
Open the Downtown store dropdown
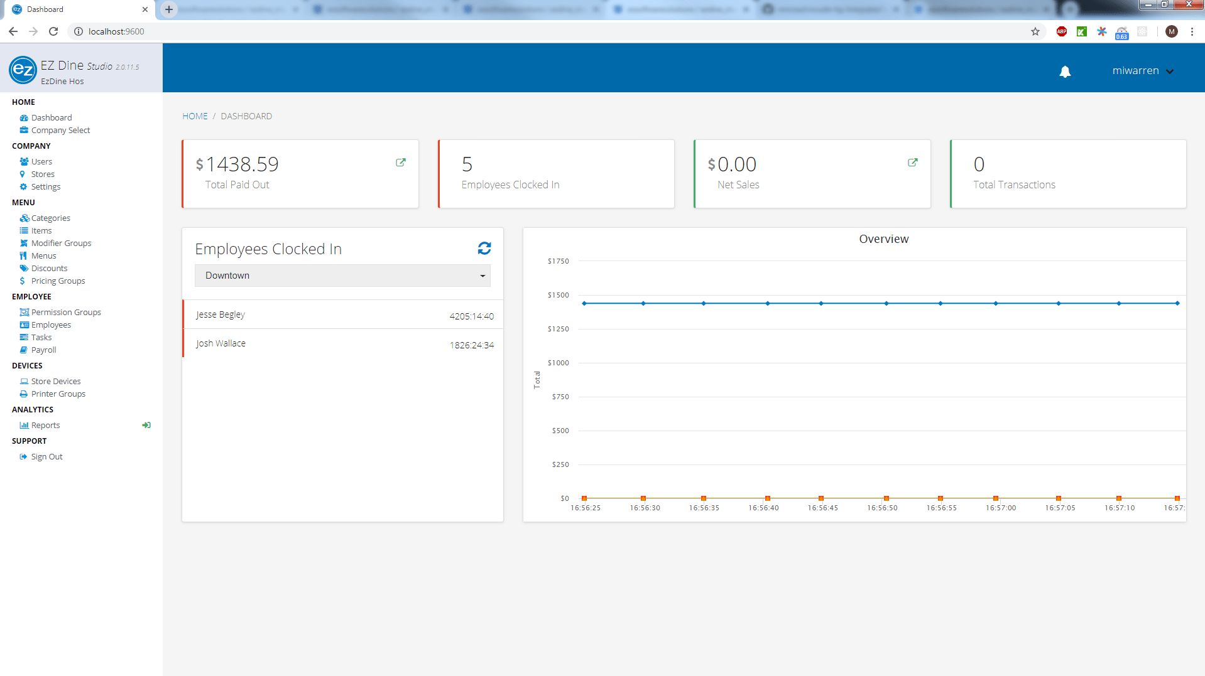pos(342,275)
